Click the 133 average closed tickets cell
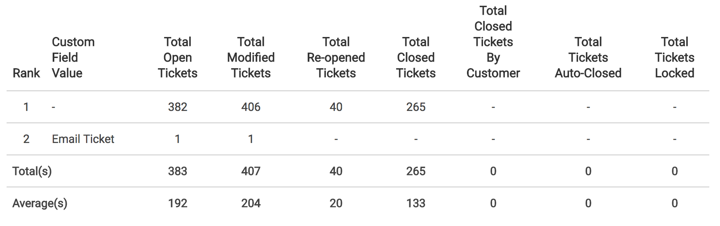This screenshot has height=226, width=720. 416,203
